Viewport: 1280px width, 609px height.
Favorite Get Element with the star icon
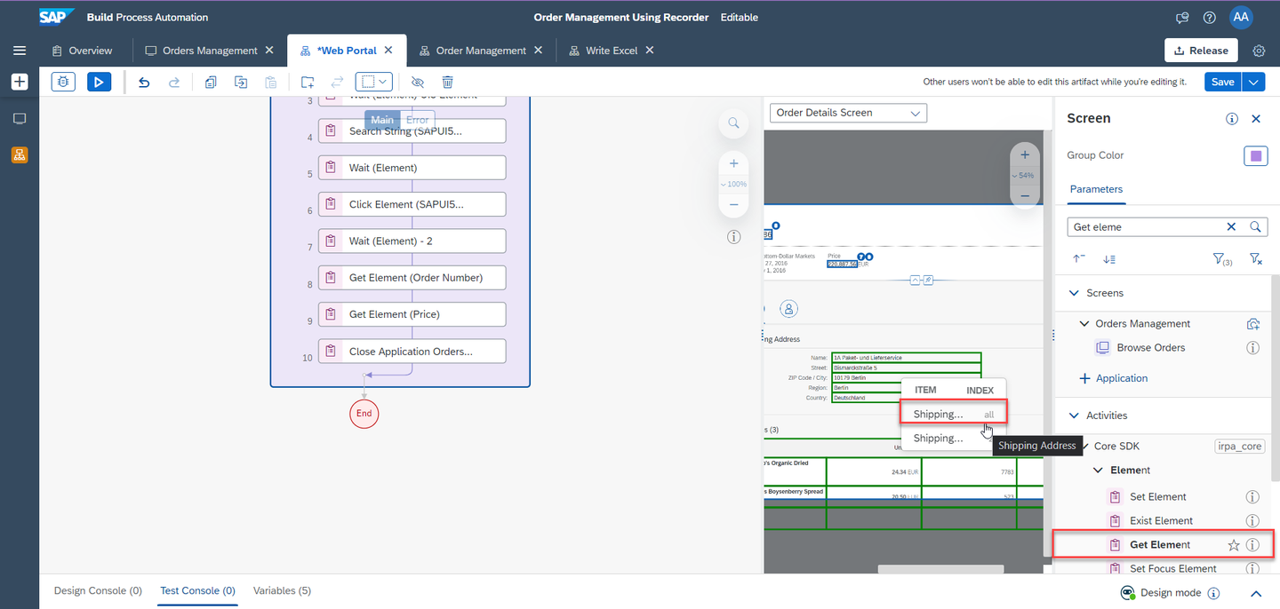pos(1233,545)
